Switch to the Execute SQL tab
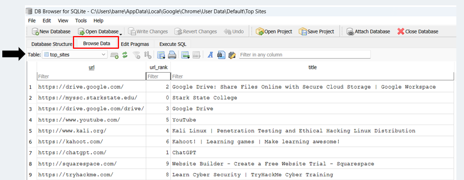Screen dimensions: 464x180 coord(172,44)
